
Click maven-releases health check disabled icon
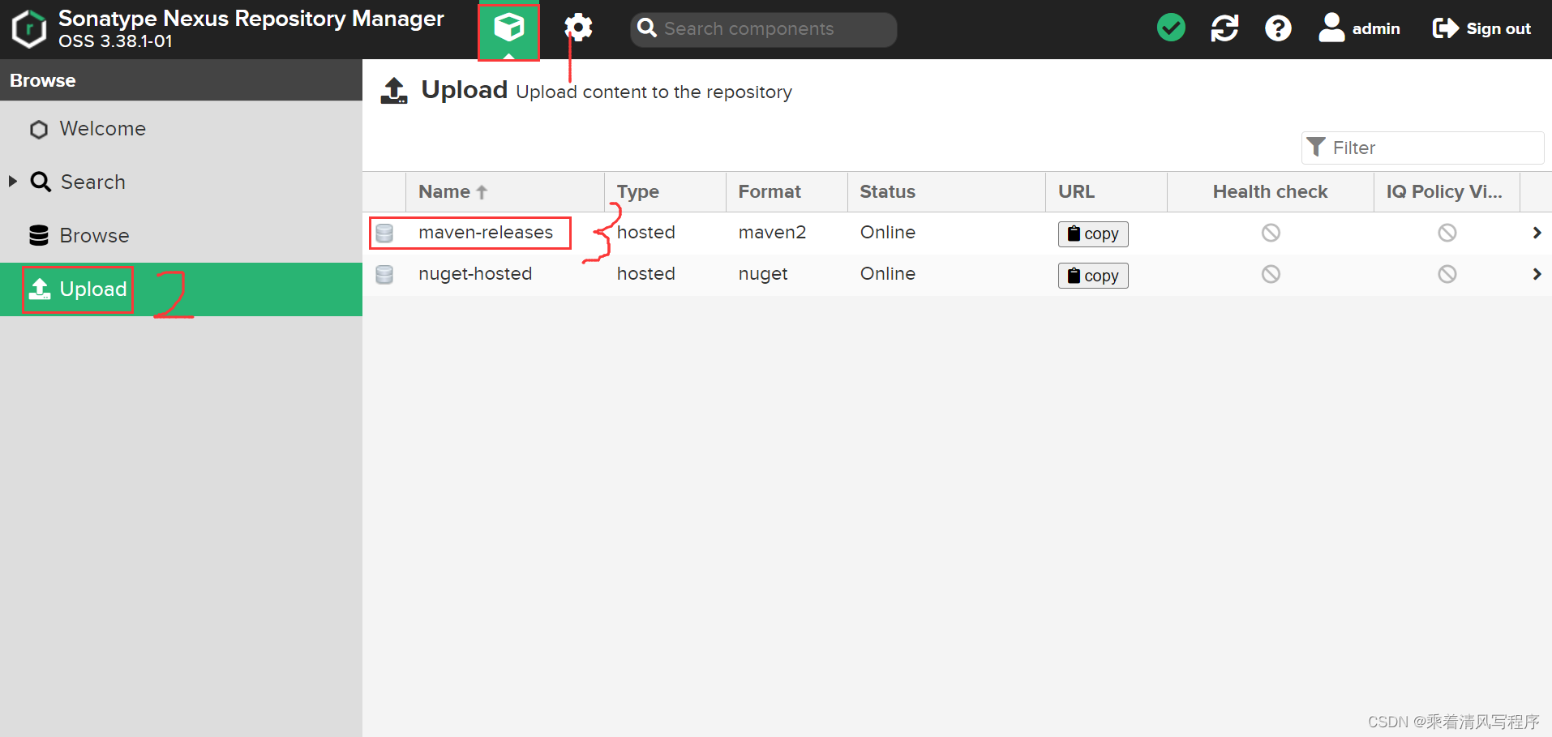click(x=1271, y=233)
